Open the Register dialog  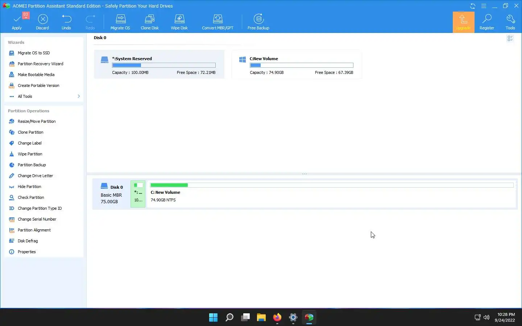[486, 22]
